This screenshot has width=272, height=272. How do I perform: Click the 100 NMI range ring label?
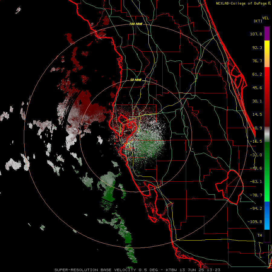[136, 24]
